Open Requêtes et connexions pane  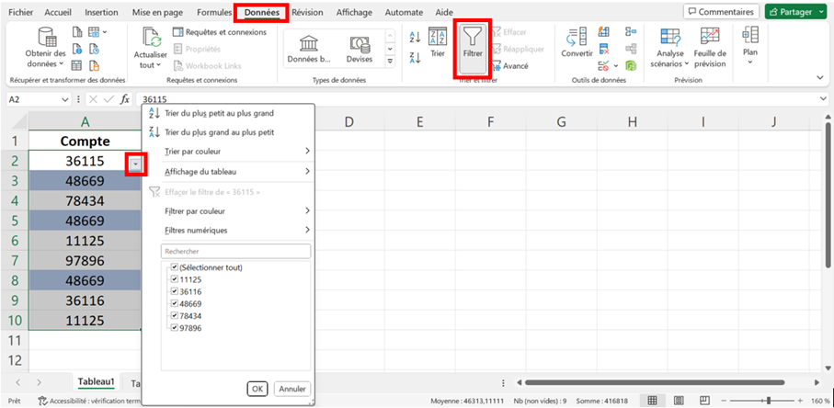point(220,32)
